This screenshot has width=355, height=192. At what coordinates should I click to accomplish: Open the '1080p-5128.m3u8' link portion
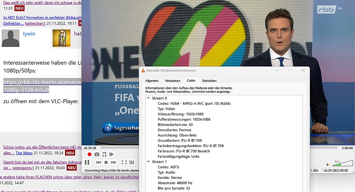coord(26,89)
